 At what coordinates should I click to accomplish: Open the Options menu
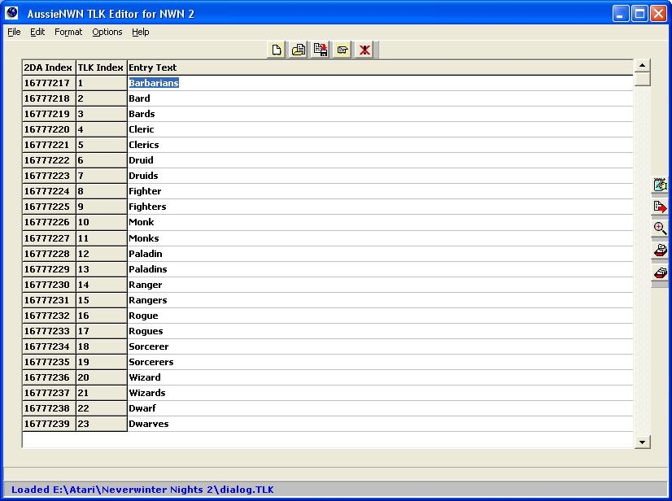click(107, 32)
